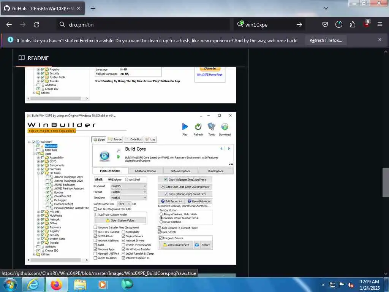The width and height of the screenshot is (389, 292).
Task: Enable Run ALL Programs From RAM
Action: pos(95,209)
